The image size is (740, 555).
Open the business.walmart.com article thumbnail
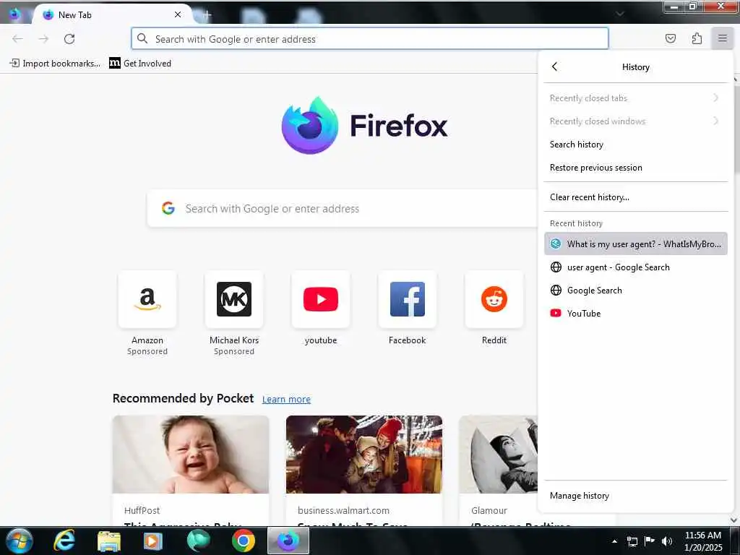[364, 455]
